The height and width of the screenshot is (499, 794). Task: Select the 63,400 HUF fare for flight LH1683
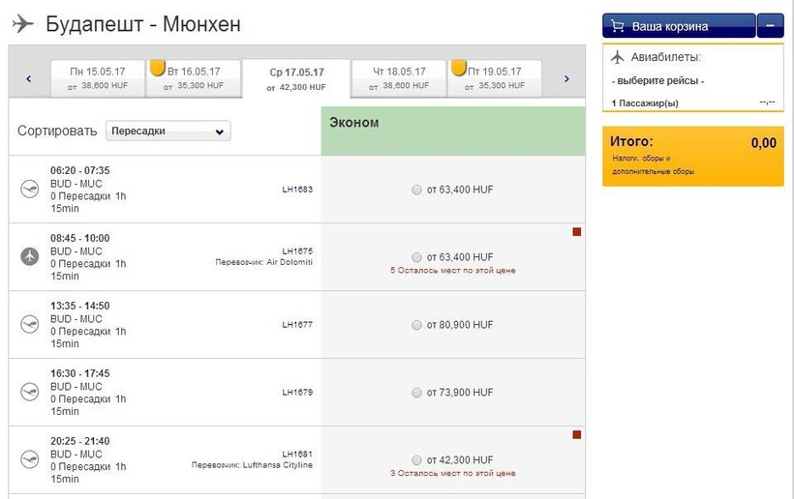(x=416, y=190)
